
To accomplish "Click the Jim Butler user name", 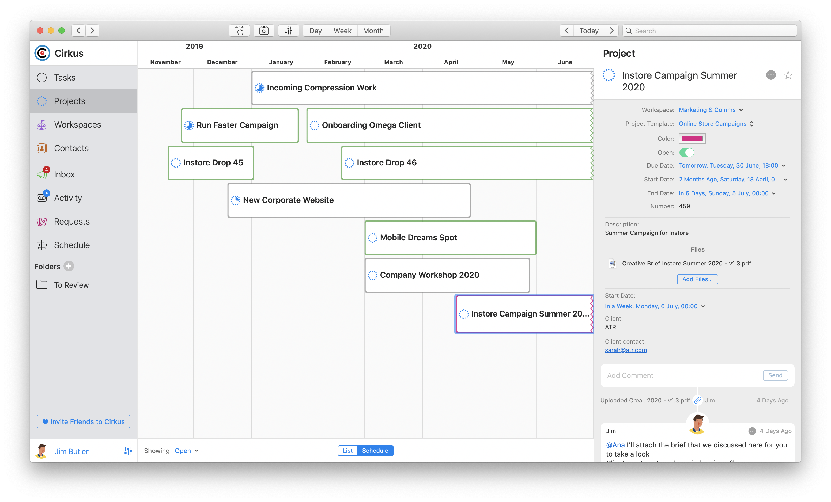I will (x=71, y=451).
